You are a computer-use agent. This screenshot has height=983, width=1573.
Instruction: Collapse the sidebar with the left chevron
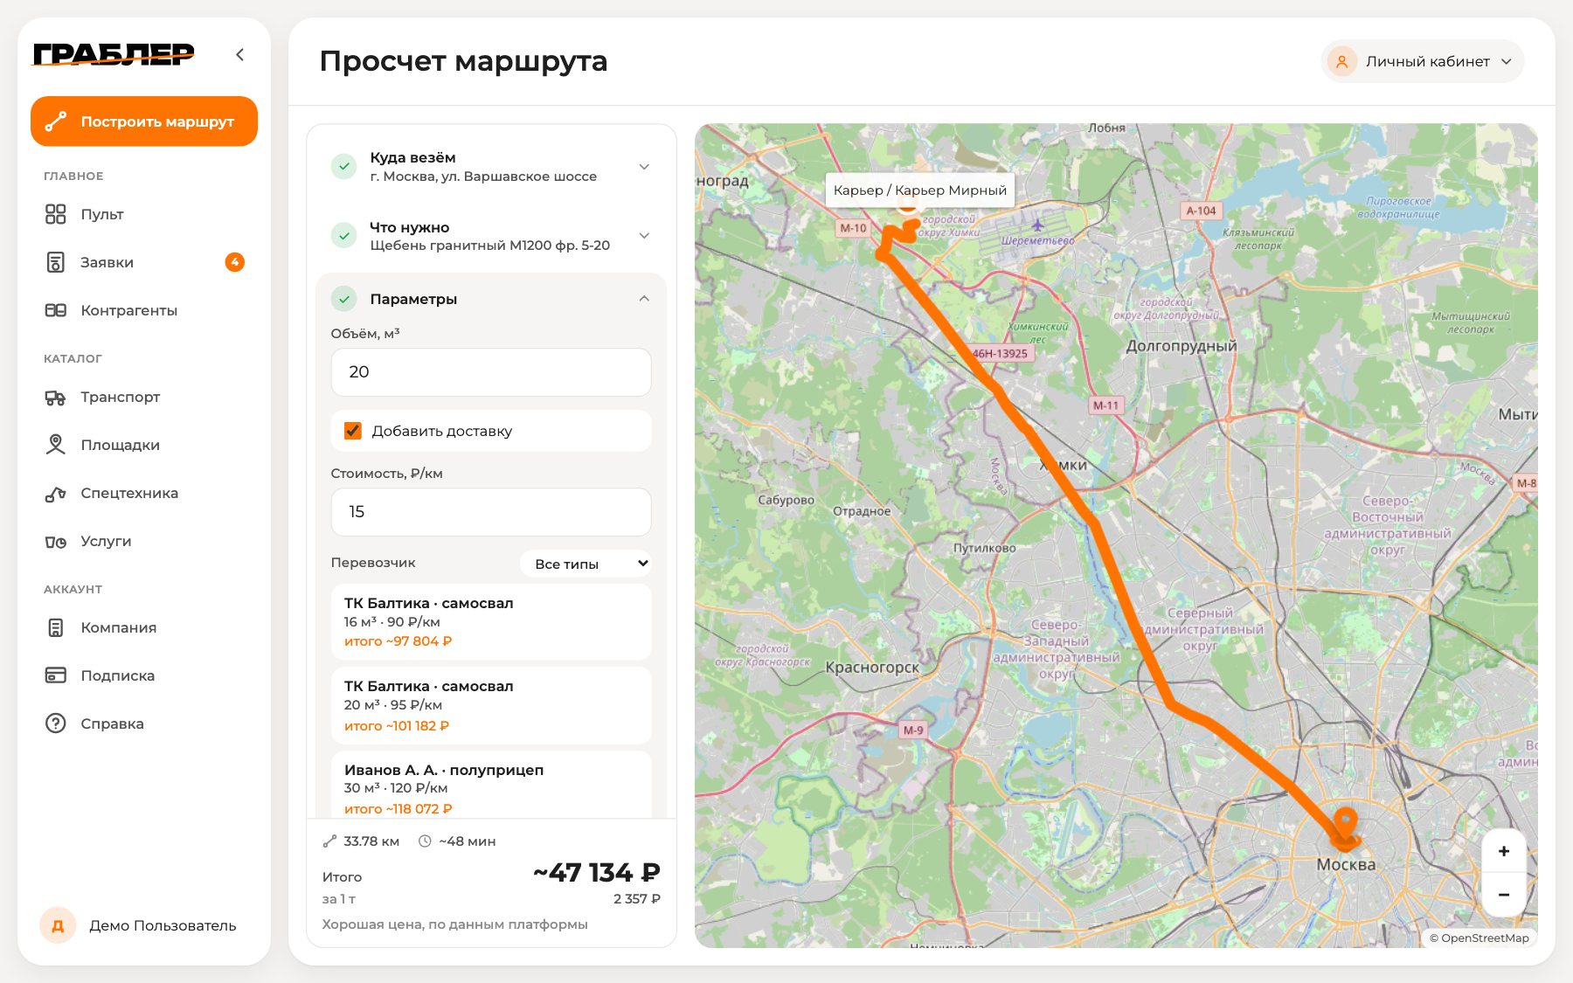239,54
